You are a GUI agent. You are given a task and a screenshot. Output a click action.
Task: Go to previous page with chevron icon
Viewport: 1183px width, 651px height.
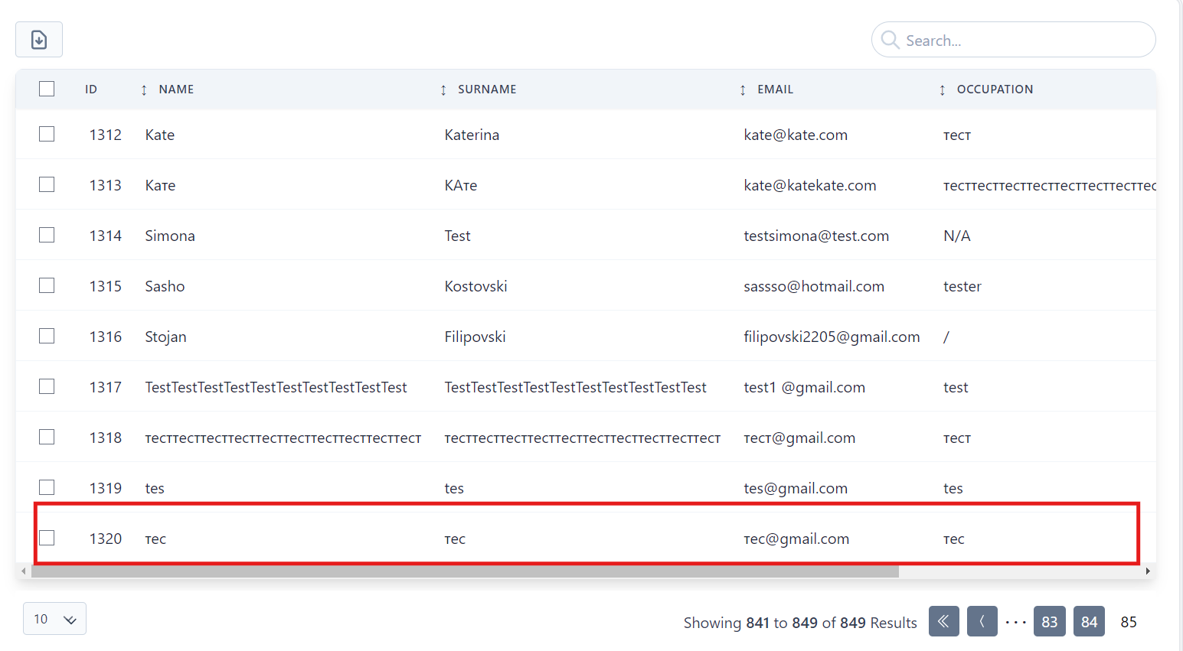(982, 621)
